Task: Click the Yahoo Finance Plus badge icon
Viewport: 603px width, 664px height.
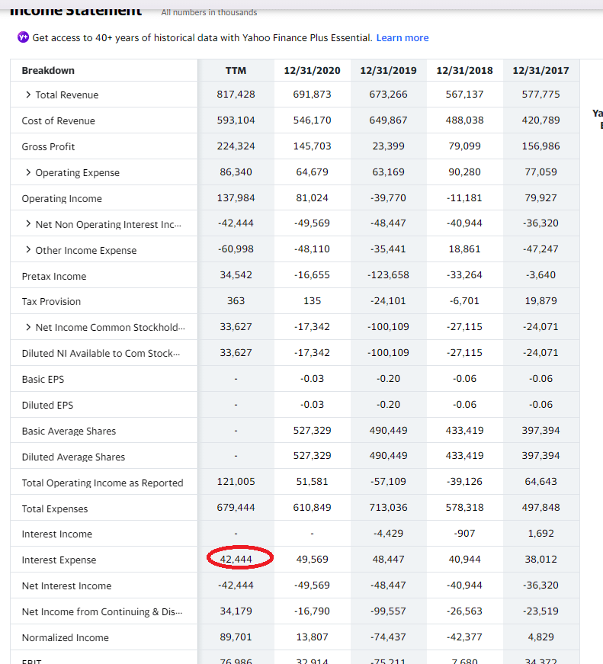Action: click(22, 38)
